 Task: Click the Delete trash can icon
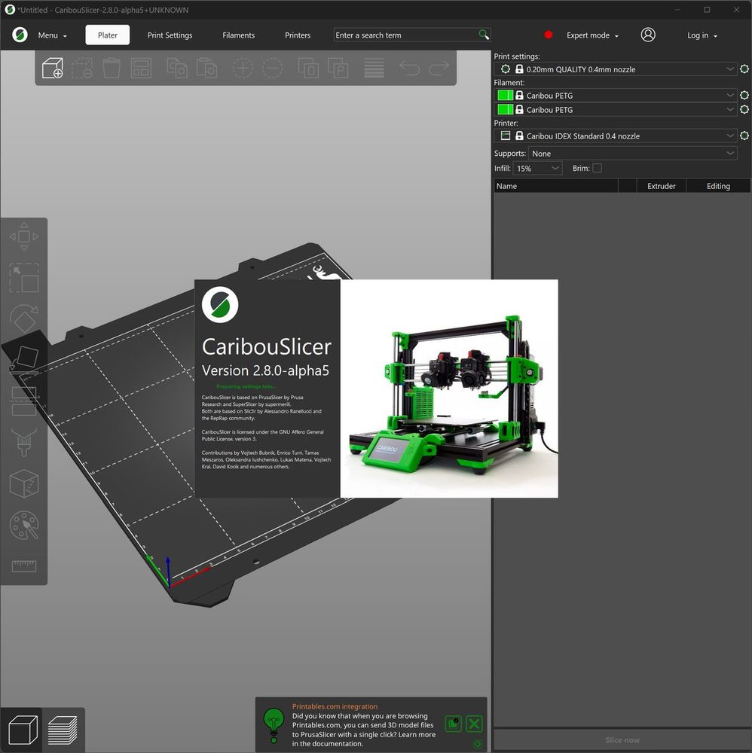pyautogui.click(x=112, y=69)
